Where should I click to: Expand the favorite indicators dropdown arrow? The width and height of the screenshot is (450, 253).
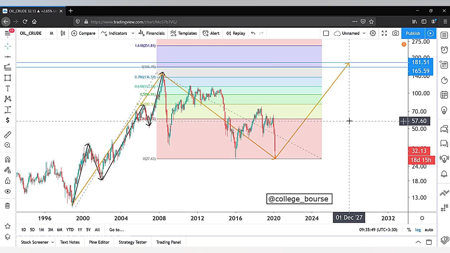[x=133, y=33]
